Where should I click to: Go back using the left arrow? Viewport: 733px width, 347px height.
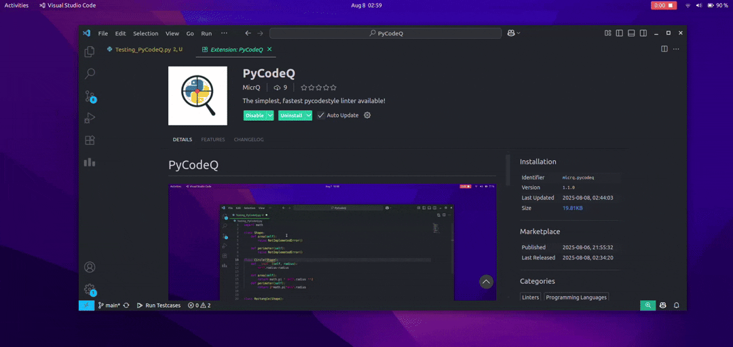(x=248, y=33)
